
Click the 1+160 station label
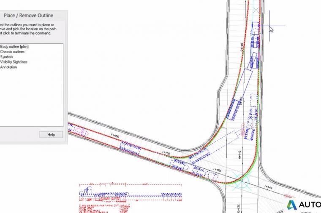pos(269,187)
